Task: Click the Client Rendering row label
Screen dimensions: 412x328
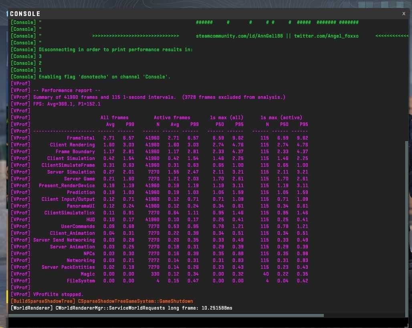Action: click(72, 145)
